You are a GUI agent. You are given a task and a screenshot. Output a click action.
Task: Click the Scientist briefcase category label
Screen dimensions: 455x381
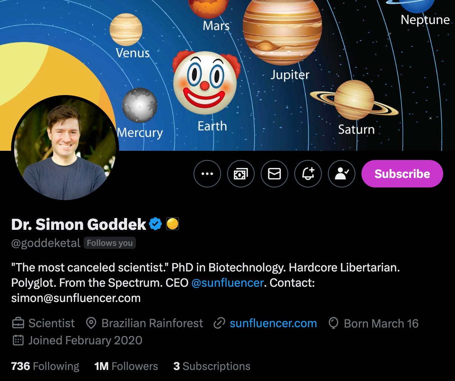click(x=44, y=323)
